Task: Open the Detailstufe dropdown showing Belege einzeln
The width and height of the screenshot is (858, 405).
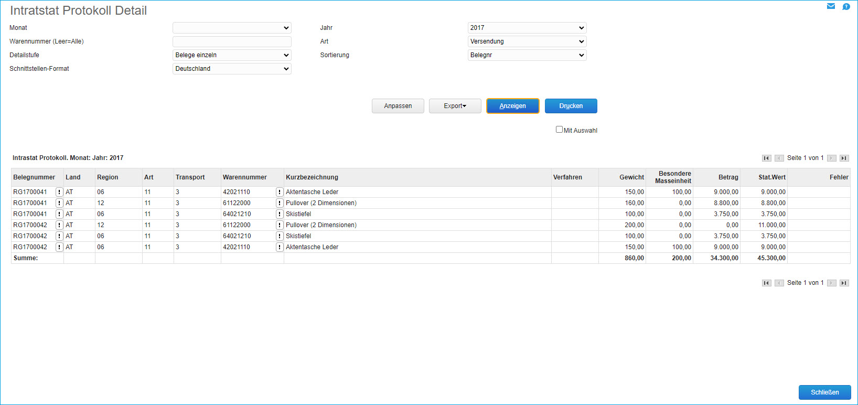Action: [232, 55]
